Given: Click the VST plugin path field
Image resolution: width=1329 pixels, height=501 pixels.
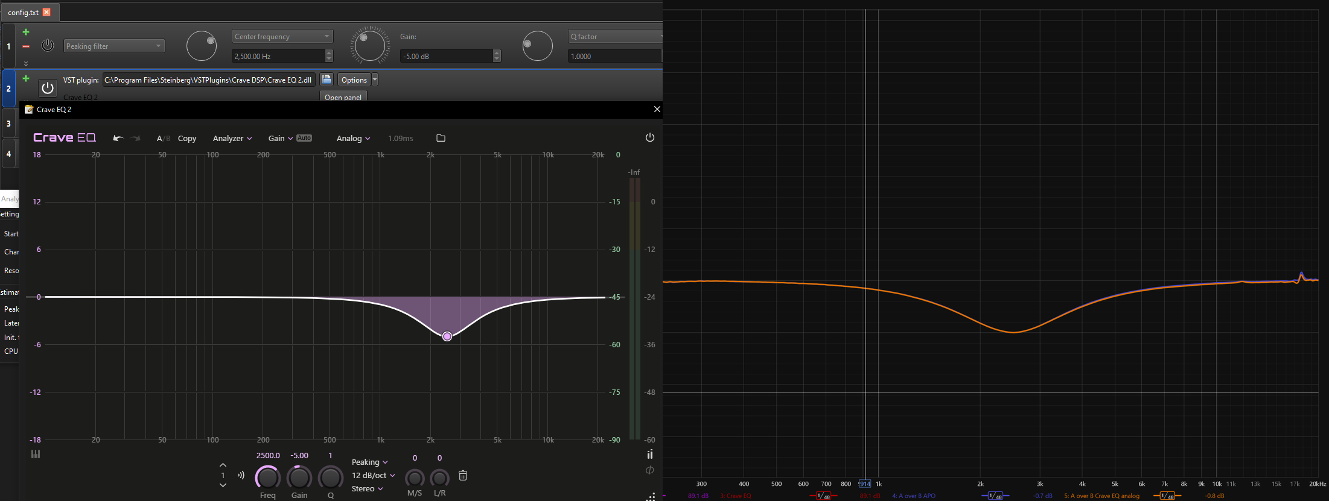Looking at the screenshot, I should coord(209,80).
